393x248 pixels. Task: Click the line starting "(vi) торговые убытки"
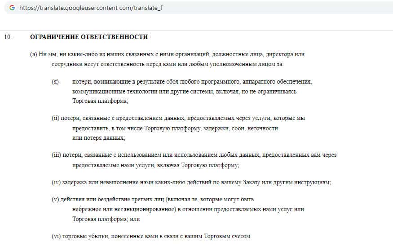151,236
